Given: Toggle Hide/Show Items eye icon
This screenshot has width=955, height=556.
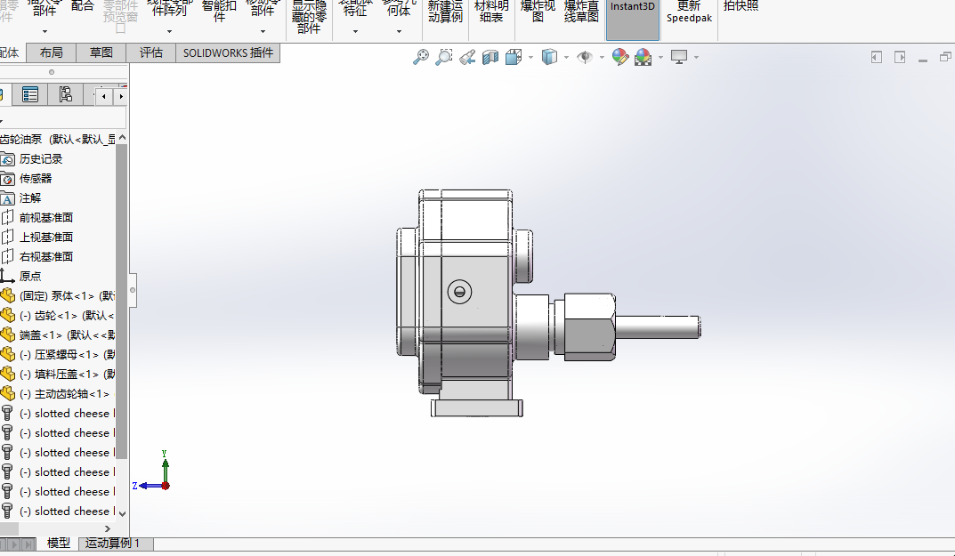Looking at the screenshot, I should [585, 58].
